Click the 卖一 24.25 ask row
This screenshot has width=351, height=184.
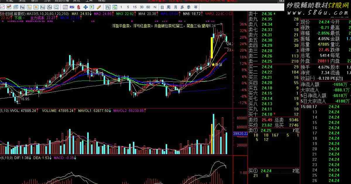[x=273, y=61]
